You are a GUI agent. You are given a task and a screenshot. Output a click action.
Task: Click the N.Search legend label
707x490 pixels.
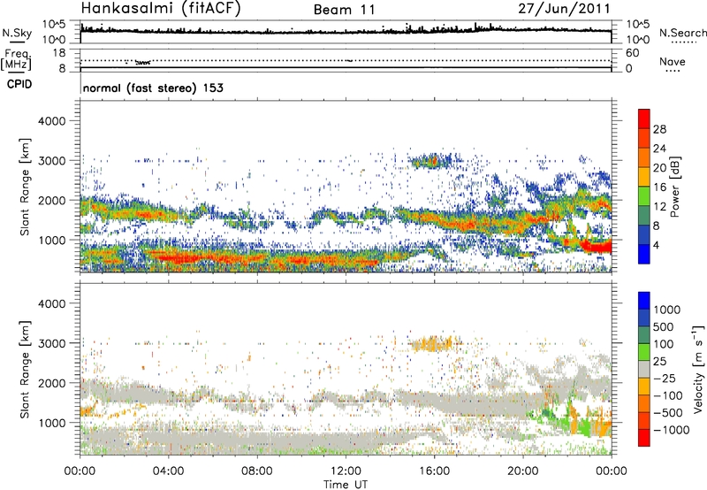click(682, 33)
